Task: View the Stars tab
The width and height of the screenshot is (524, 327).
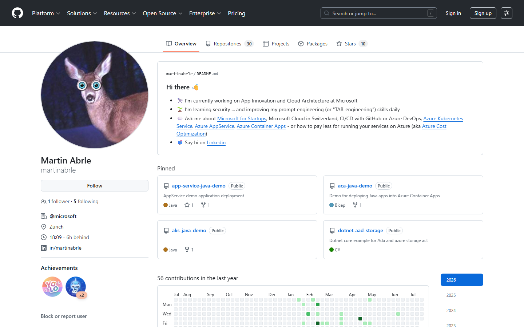Action: 352,44
